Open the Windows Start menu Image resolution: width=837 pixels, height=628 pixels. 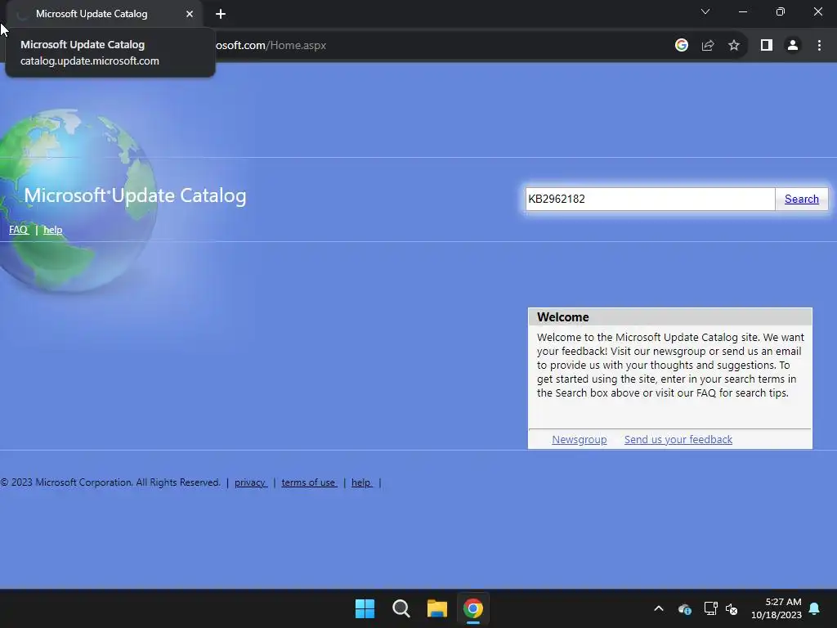[x=365, y=608]
